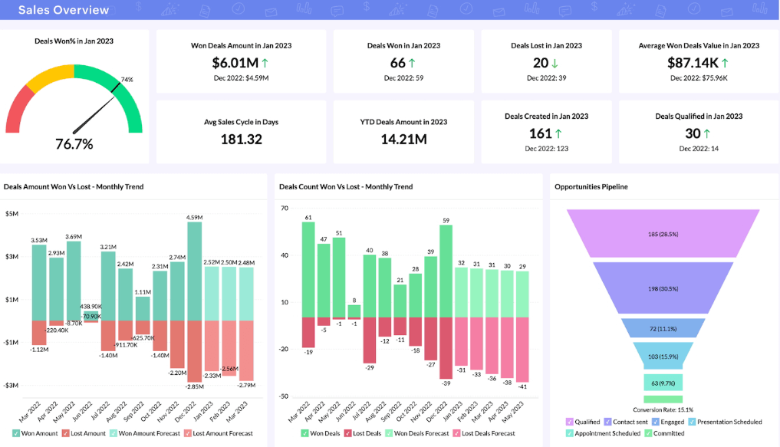Open the YTD Deals Amount card
Image resolution: width=780 pixels, height=447 pixels.
coord(403,130)
